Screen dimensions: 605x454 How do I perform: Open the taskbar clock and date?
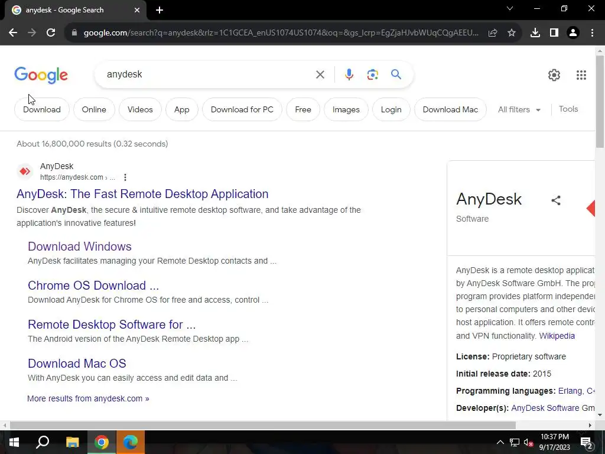click(554, 442)
